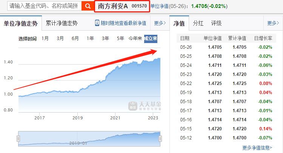
Task: Click growth rate -0.03% in 05-23 row
Action: 265,74
